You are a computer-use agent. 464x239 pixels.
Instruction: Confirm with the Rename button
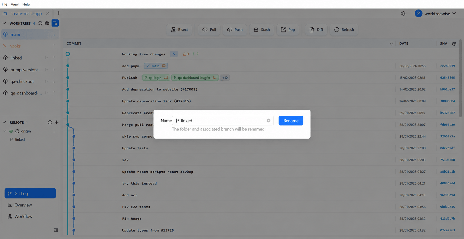pyautogui.click(x=291, y=121)
